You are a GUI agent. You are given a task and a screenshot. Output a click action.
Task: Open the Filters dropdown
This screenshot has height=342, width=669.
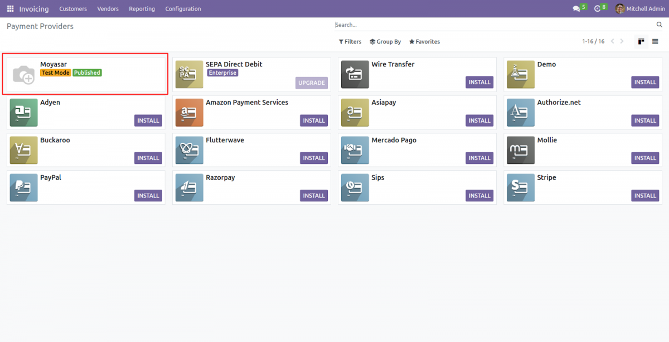pos(350,41)
